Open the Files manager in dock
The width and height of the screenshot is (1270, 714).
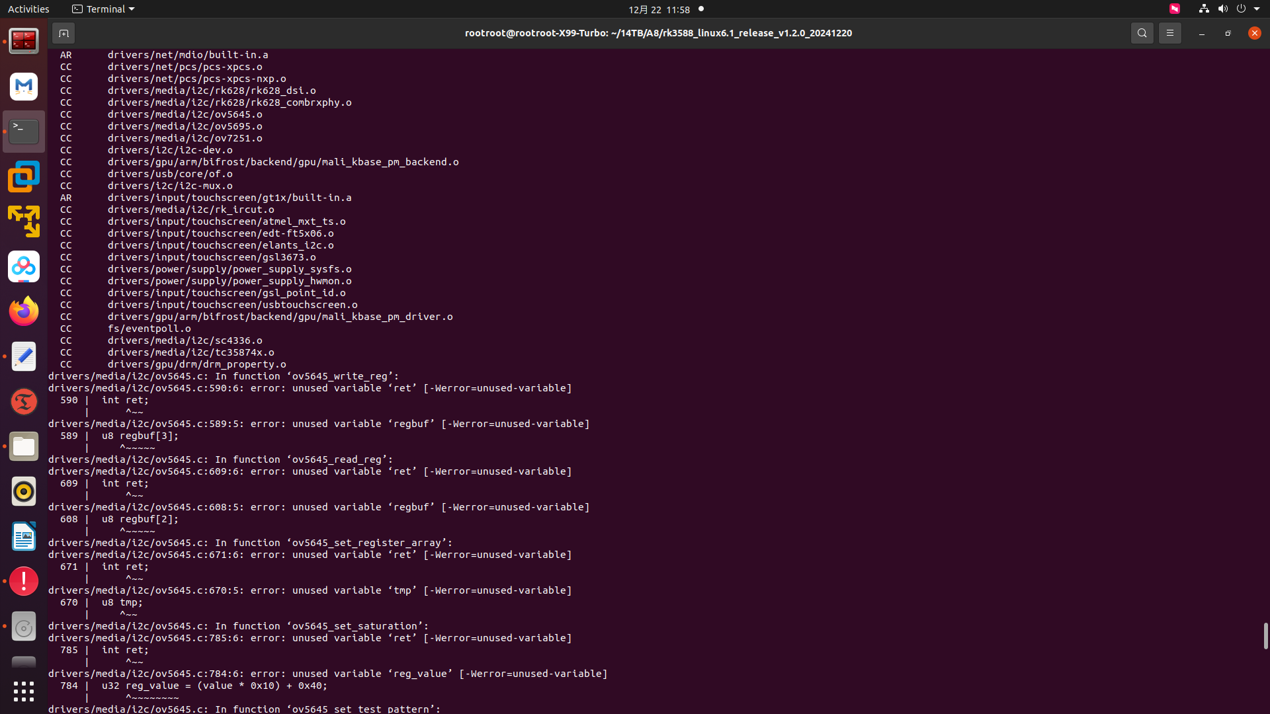point(24,446)
